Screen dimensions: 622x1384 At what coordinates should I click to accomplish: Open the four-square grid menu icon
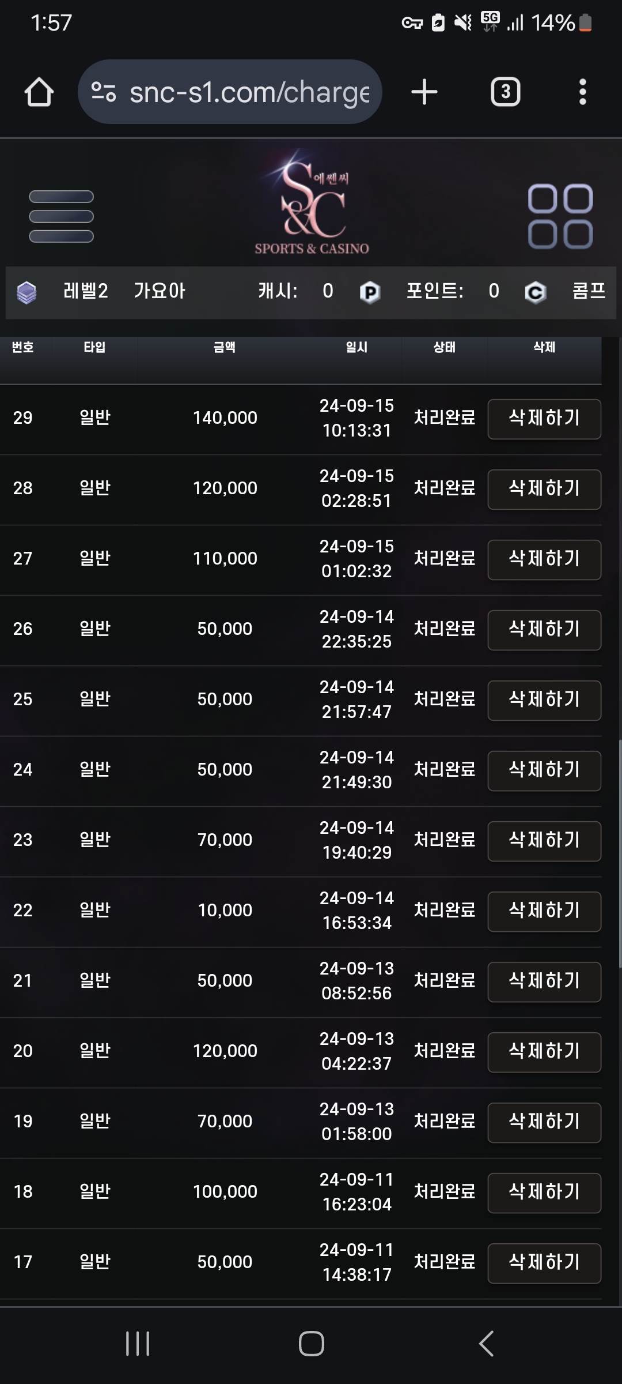coord(560,216)
